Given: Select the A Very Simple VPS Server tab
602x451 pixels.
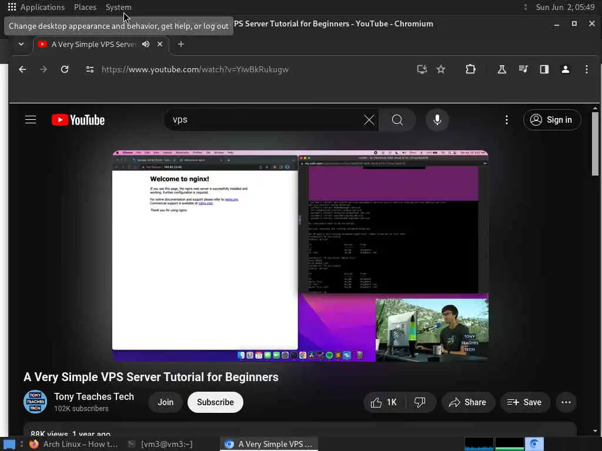Looking at the screenshot, I should pyautogui.click(x=94, y=44).
